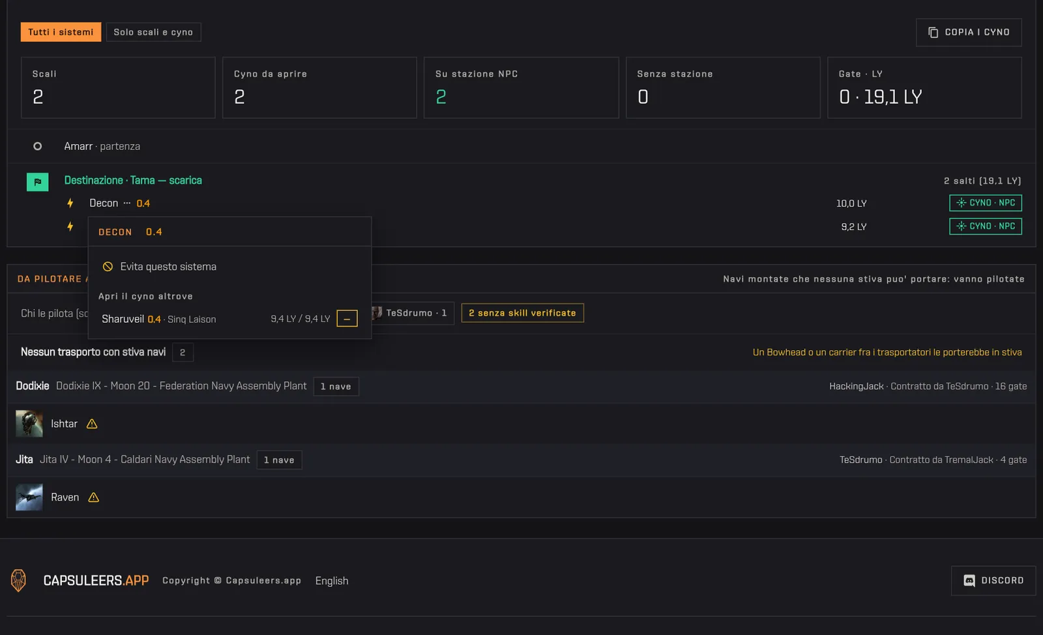Click the yellow minus box beside Sharuveil

(x=347, y=319)
